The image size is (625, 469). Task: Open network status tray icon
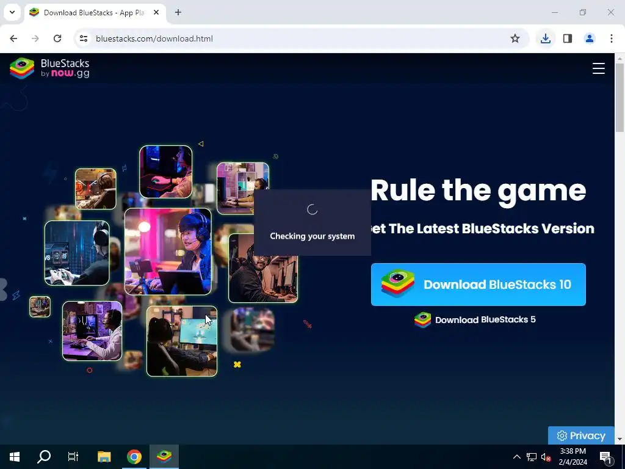[x=532, y=457]
